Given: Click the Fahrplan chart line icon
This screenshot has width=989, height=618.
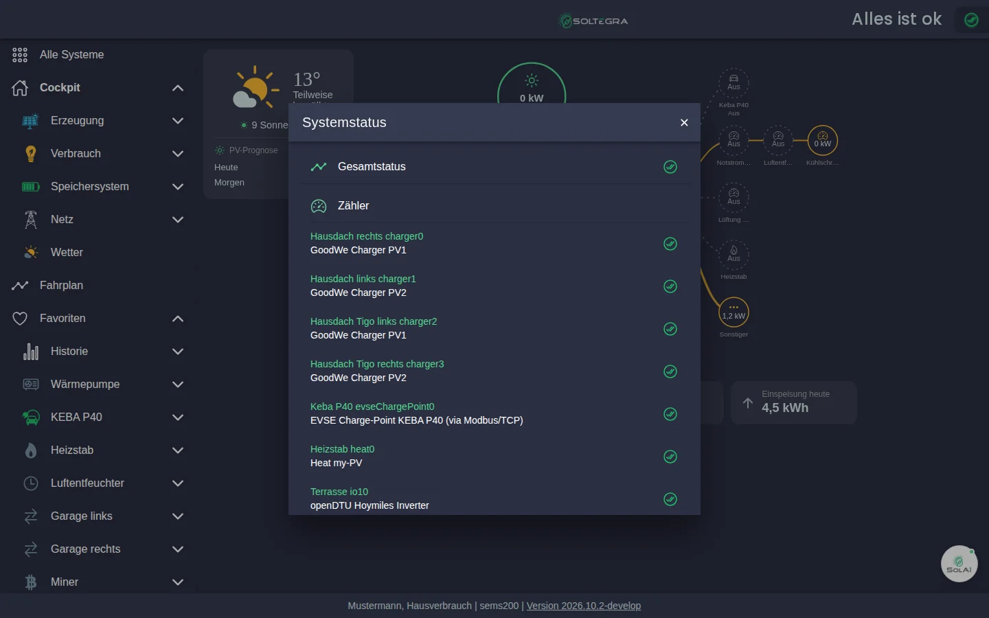Looking at the screenshot, I should coord(20,286).
